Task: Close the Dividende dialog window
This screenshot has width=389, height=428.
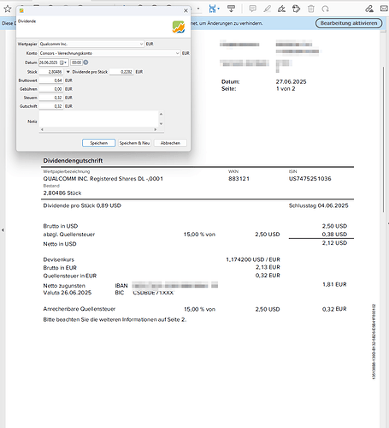Action: [186, 10]
